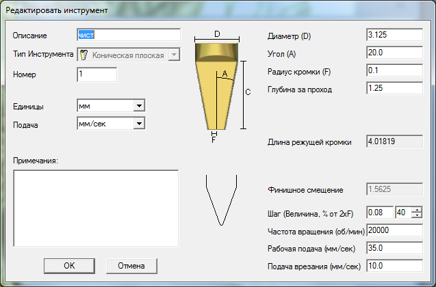
Task: Click the Описание text field
Action: 128,35
